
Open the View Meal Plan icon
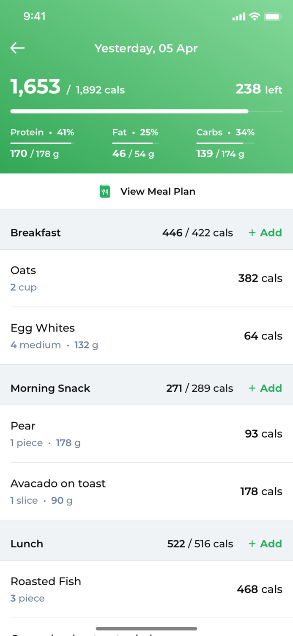click(x=105, y=191)
